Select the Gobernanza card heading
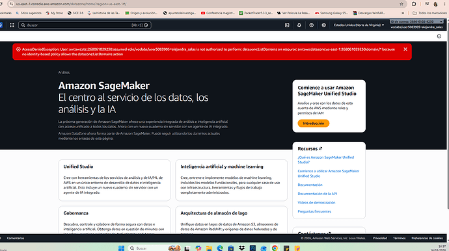This screenshot has height=251, width=449. pyautogui.click(x=76, y=213)
